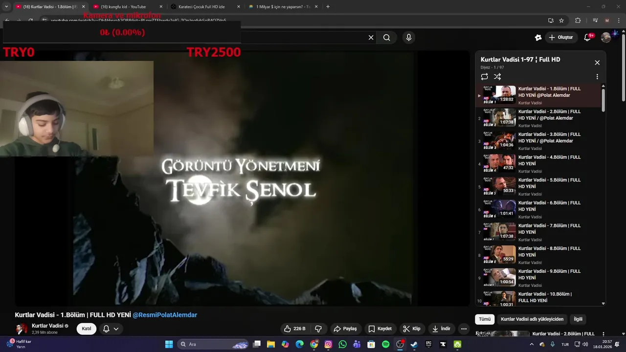The width and height of the screenshot is (626, 352).
Task: Expand hidden system tray icons chevron
Action: 532,344
